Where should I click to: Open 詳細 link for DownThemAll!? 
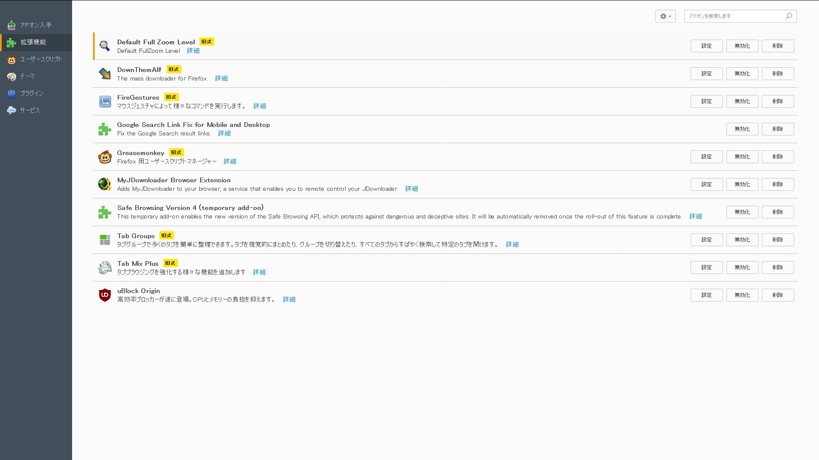pos(221,78)
